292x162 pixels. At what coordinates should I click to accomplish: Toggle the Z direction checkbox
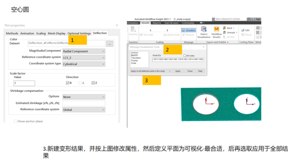[x=93, y=83]
